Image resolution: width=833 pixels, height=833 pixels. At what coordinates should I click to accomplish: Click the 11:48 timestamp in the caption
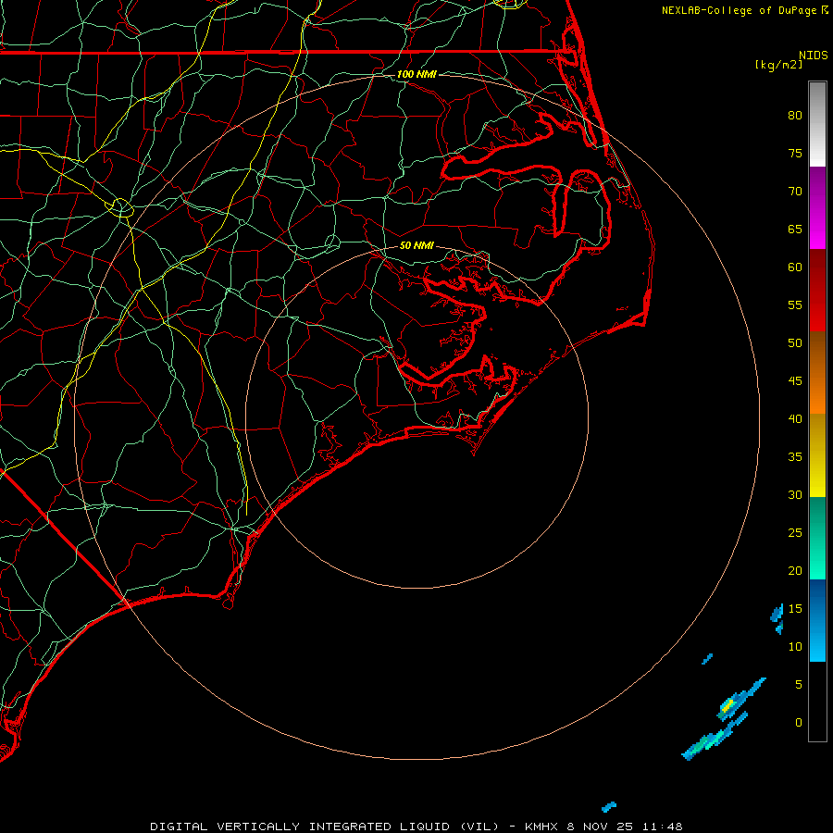(x=661, y=827)
